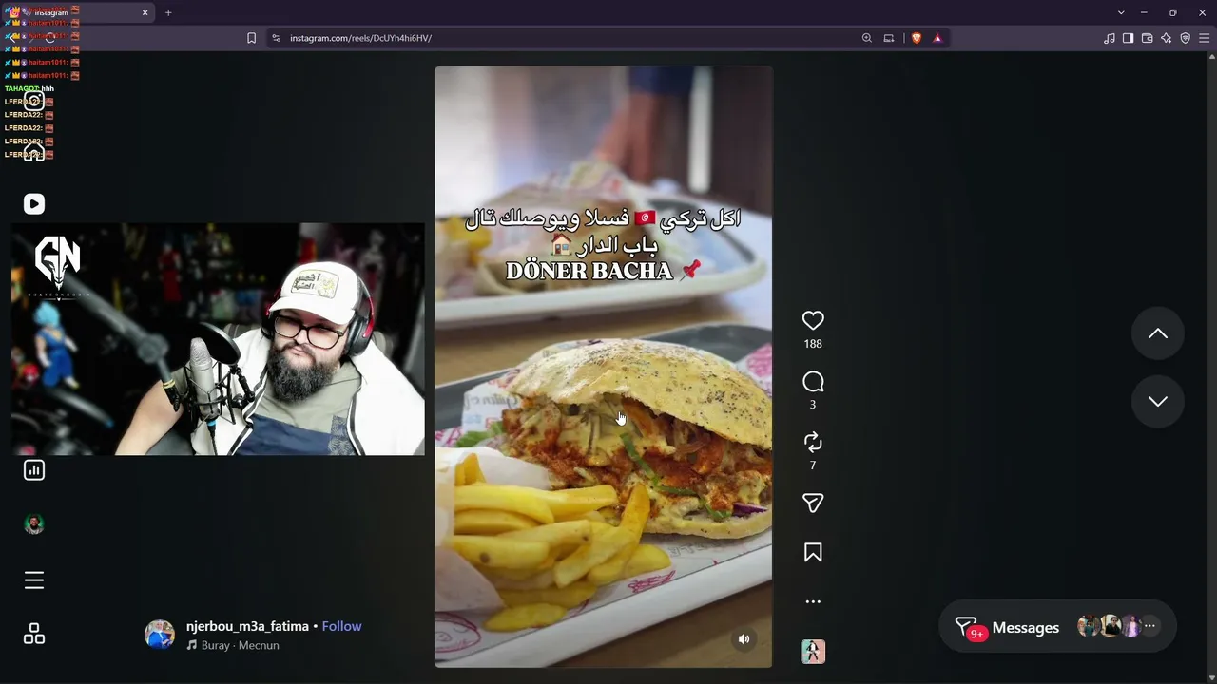Open the Brave Wallet icon
The image size is (1217, 684).
[1147, 38]
